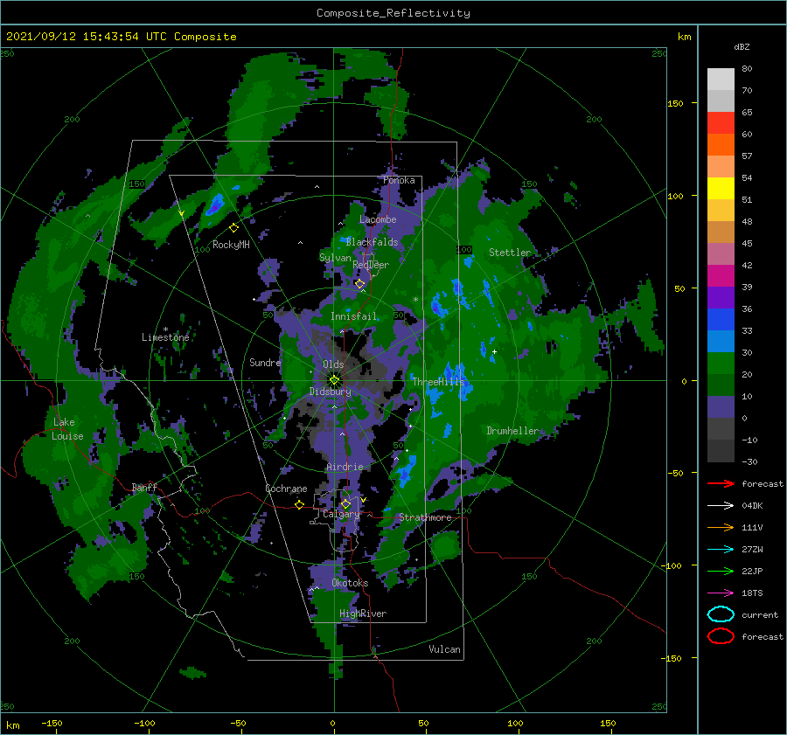Click the Lake Louise map label
Screen dimensions: 787x735
67,429
